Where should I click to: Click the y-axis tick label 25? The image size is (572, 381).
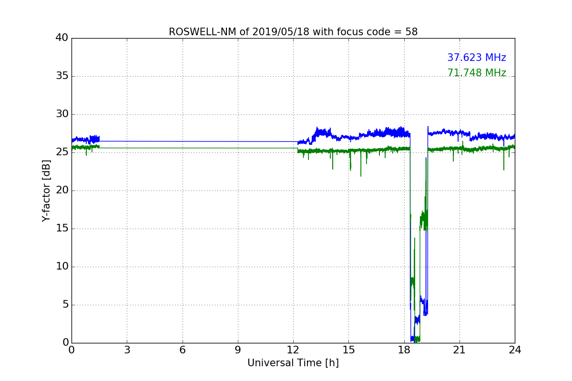click(x=62, y=152)
